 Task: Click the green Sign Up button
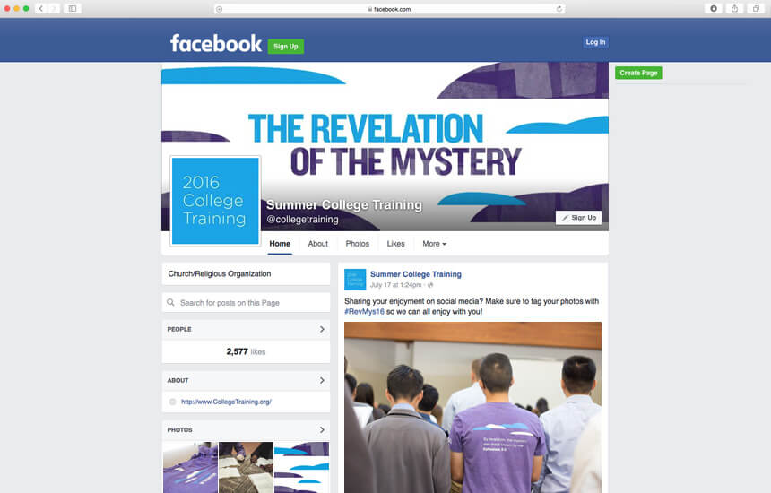coord(286,47)
